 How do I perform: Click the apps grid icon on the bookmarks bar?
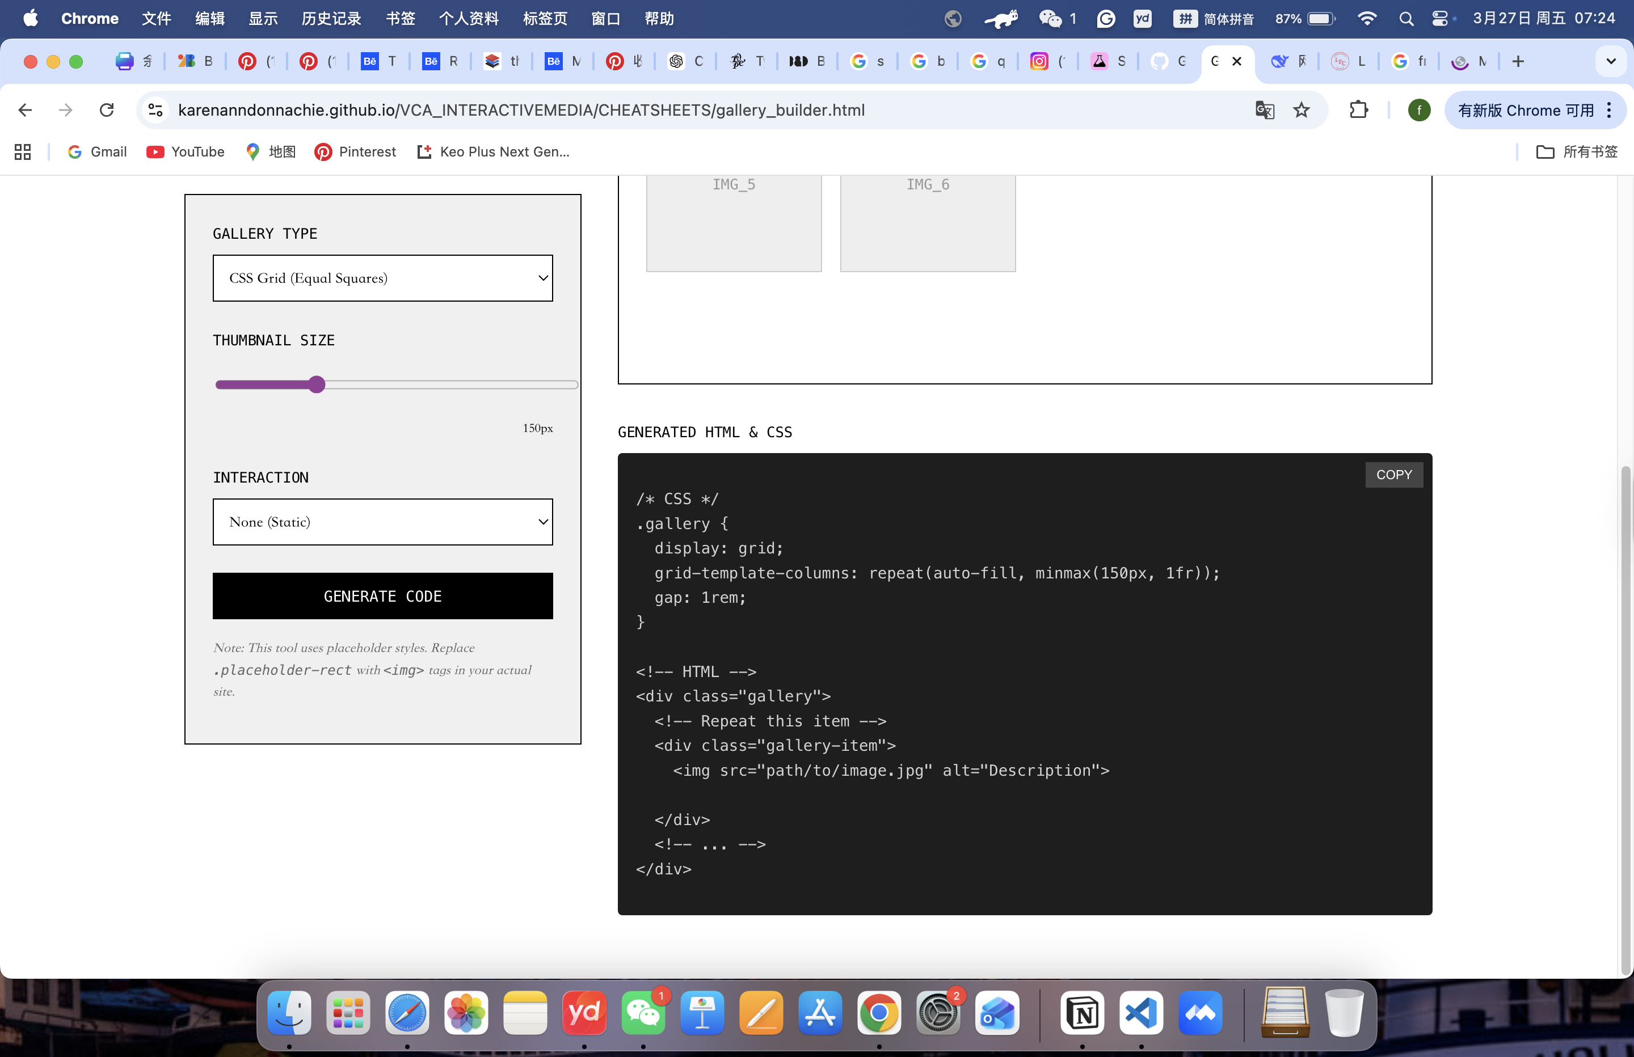tap(22, 151)
